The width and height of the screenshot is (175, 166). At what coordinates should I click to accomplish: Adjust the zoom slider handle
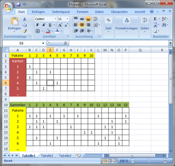pos(149,160)
